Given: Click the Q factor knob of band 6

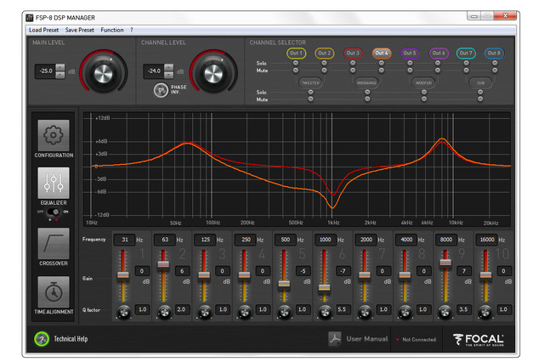Looking at the screenshot, I should [x=325, y=312].
